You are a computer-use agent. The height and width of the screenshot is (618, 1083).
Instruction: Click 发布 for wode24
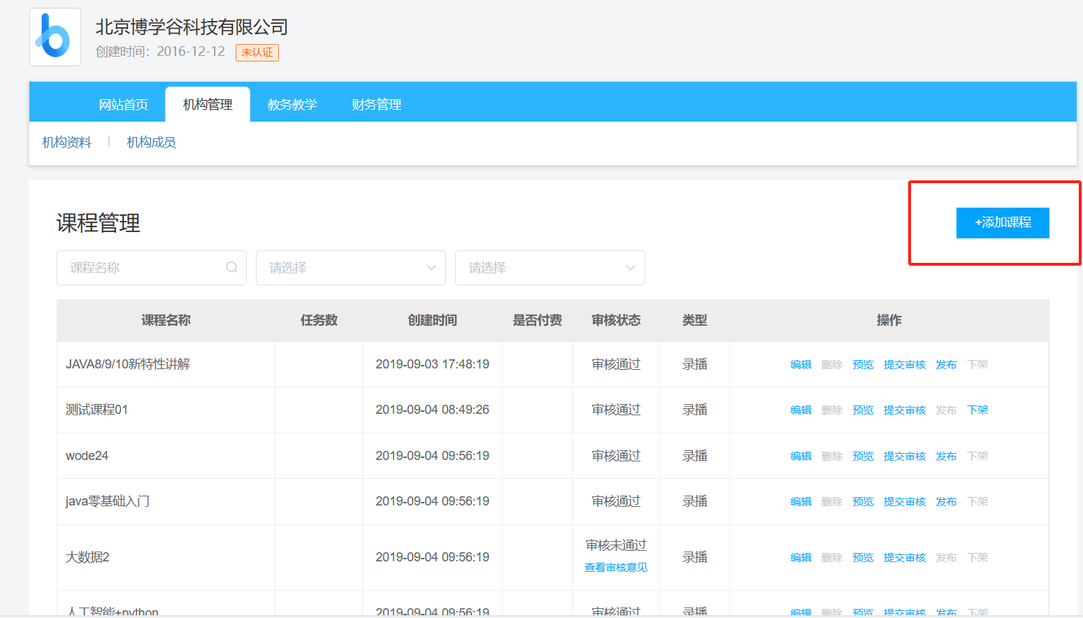click(947, 457)
